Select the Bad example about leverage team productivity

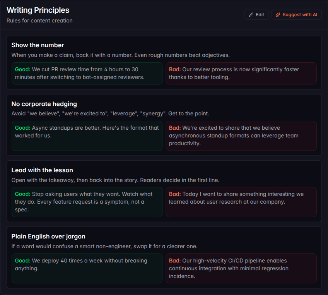click(241, 135)
